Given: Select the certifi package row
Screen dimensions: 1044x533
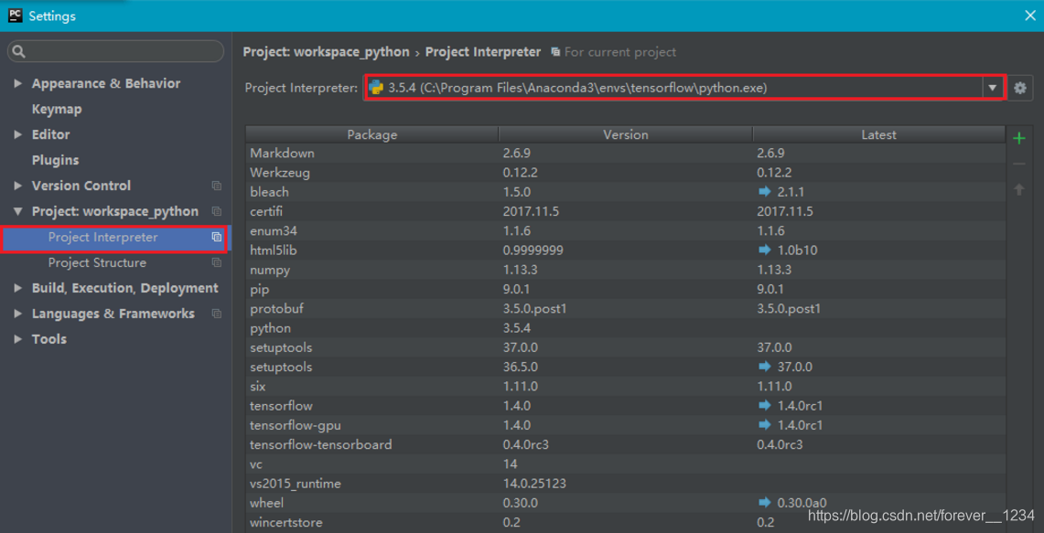Looking at the screenshot, I should 625,211.
